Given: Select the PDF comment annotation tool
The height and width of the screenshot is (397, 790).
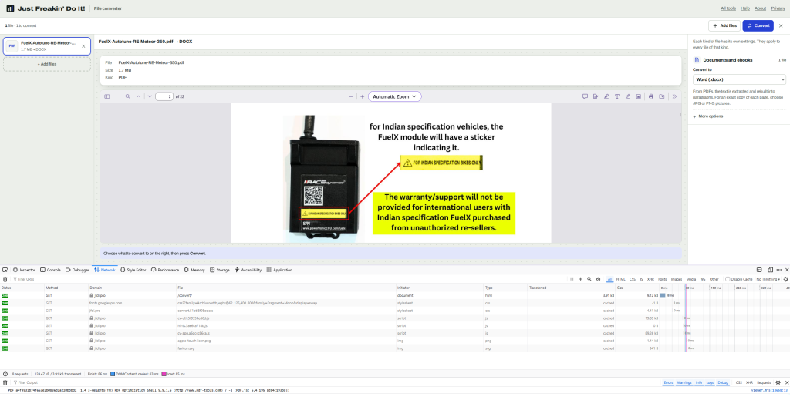Looking at the screenshot, I should pyautogui.click(x=585, y=96).
